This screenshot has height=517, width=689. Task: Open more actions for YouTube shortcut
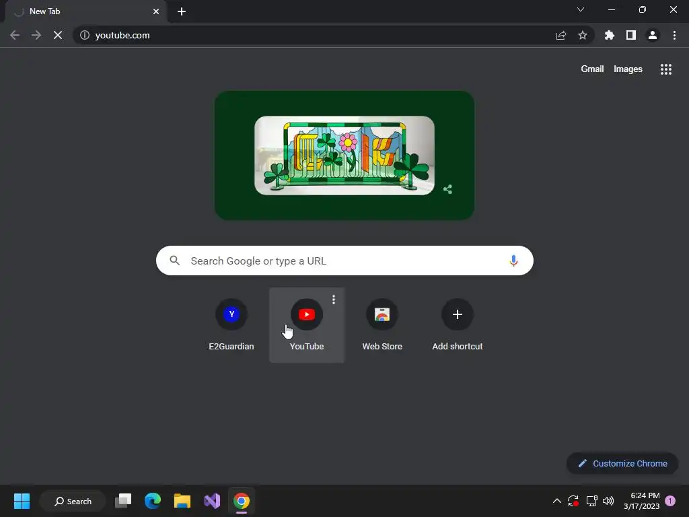334,300
